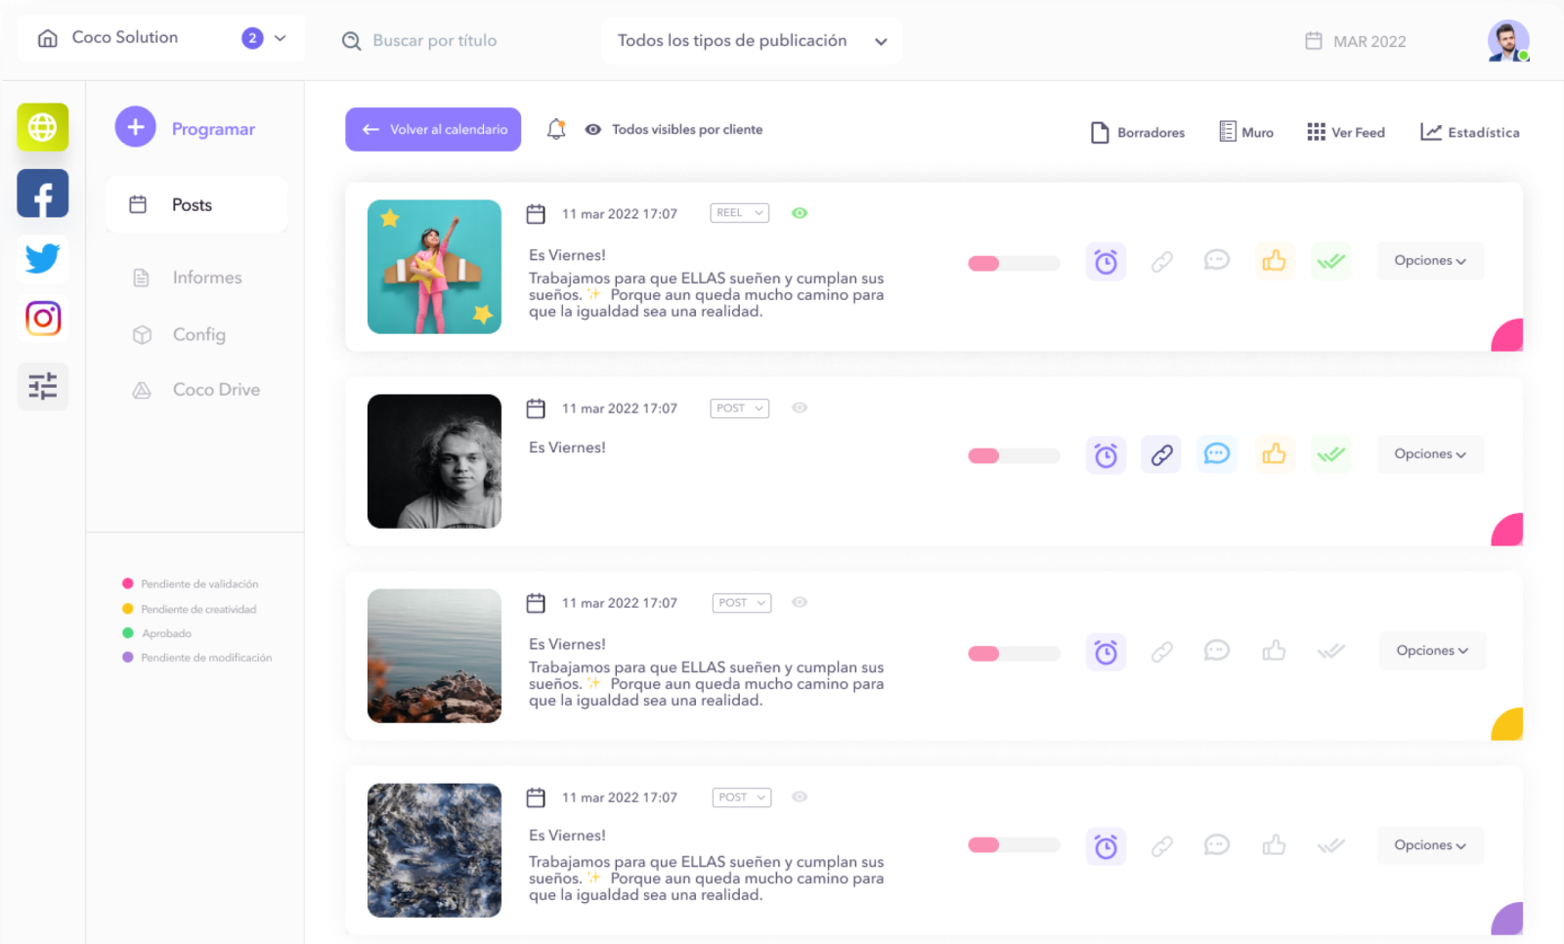
Task: Click the purple link icon on second post
Action: [1161, 455]
